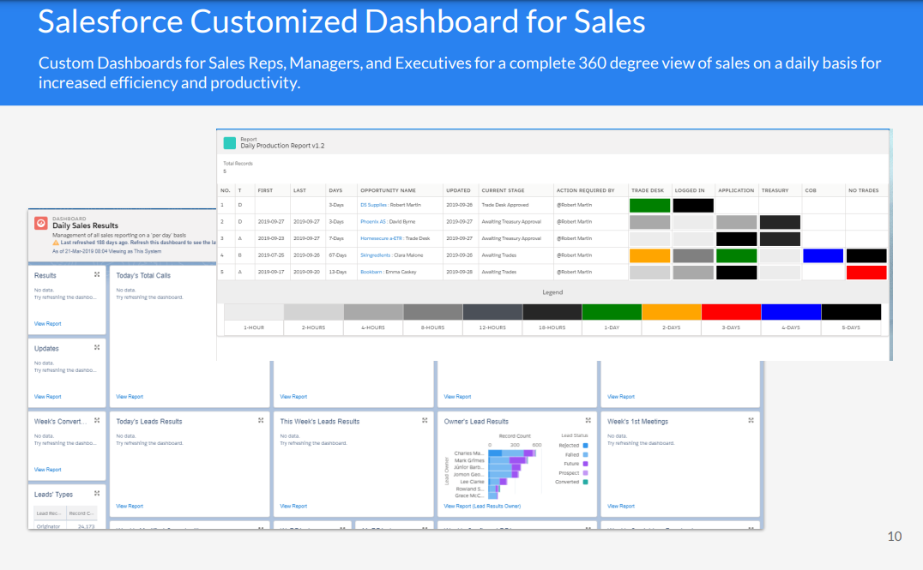
Task: Click the orange Trade Desk cell for Skingredients
Action: [650, 255]
